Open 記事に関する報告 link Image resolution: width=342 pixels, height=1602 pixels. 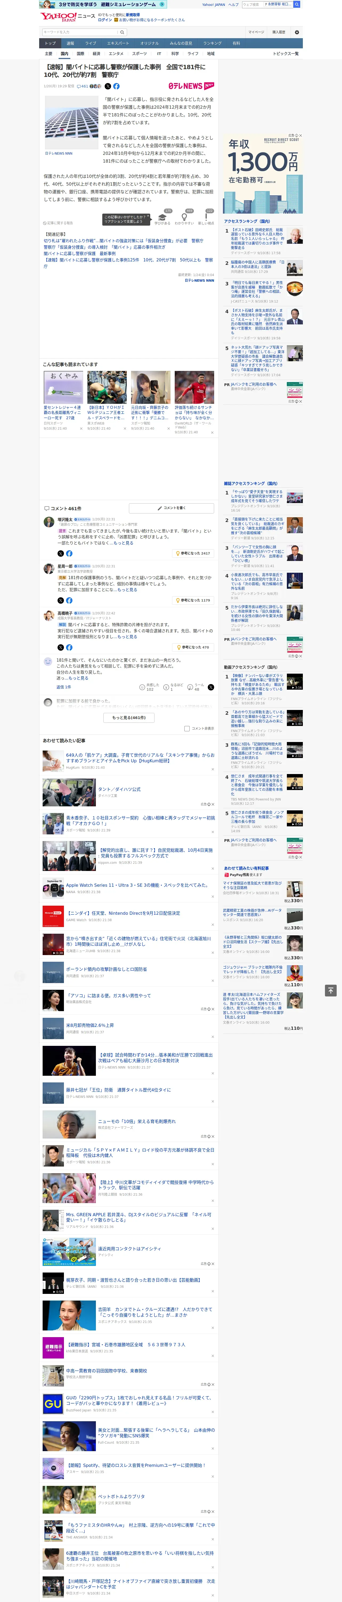(x=58, y=223)
